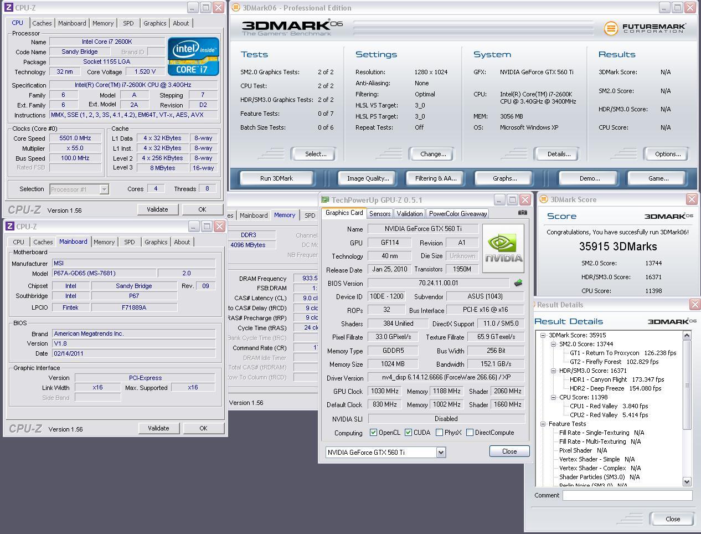The image size is (701, 534).
Task: Open the Sensors tab in GPU-Z
Action: click(x=380, y=214)
